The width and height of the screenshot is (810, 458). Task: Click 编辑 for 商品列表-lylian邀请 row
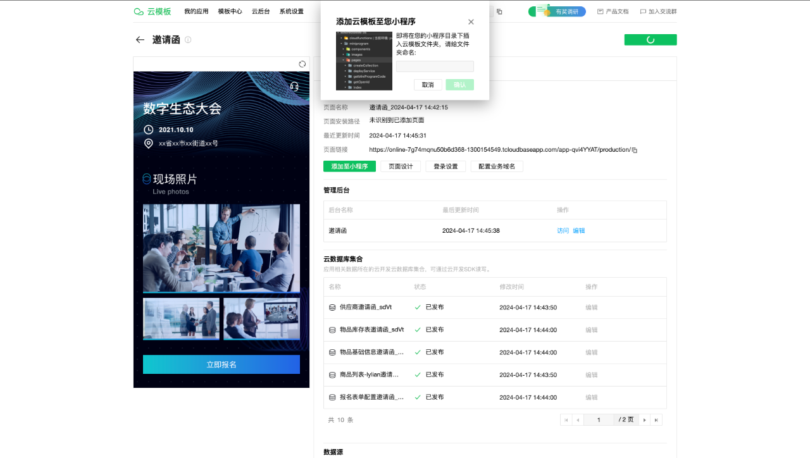[592, 375]
